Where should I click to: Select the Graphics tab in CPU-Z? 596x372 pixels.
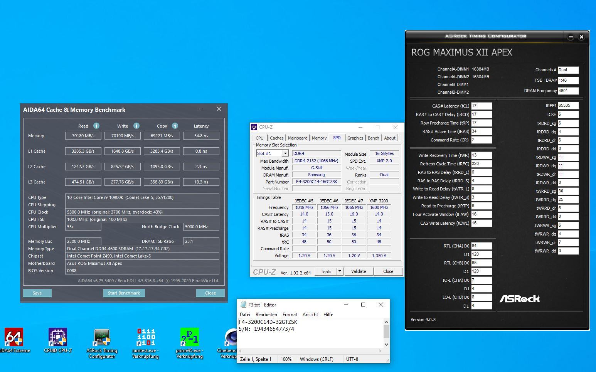click(x=355, y=138)
